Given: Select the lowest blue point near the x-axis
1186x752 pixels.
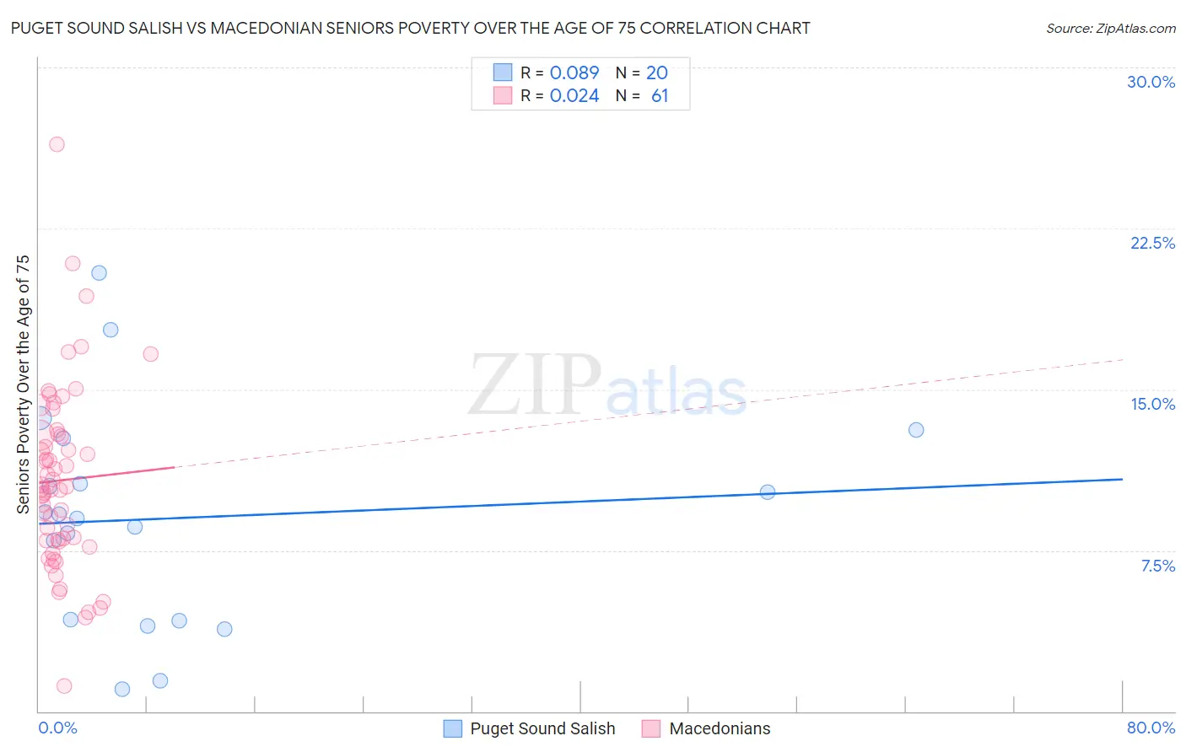Looking at the screenshot, I should tap(122, 689).
